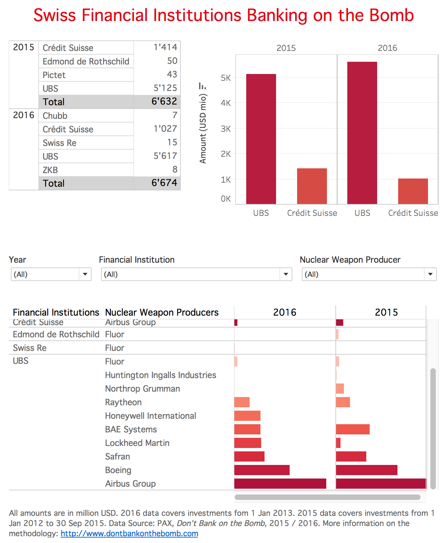Click the horizontal scrollbar below the bars
This screenshot has height=543, width=447.
[327, 497]
